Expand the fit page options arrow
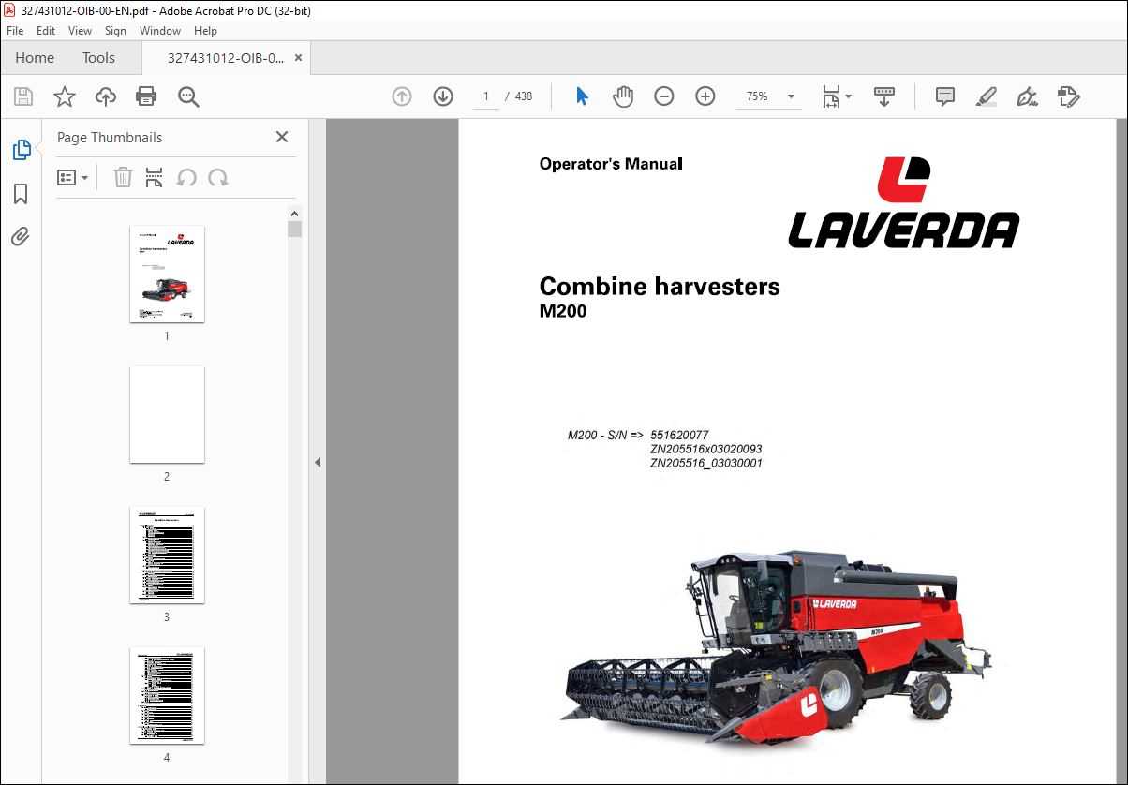Image resolution: width=1128 pixels, height=785 pixels. tap(849, 96)
